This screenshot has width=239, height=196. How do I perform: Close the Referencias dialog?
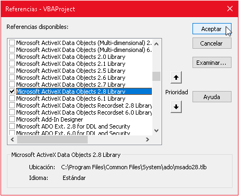(x=230, y=9)
